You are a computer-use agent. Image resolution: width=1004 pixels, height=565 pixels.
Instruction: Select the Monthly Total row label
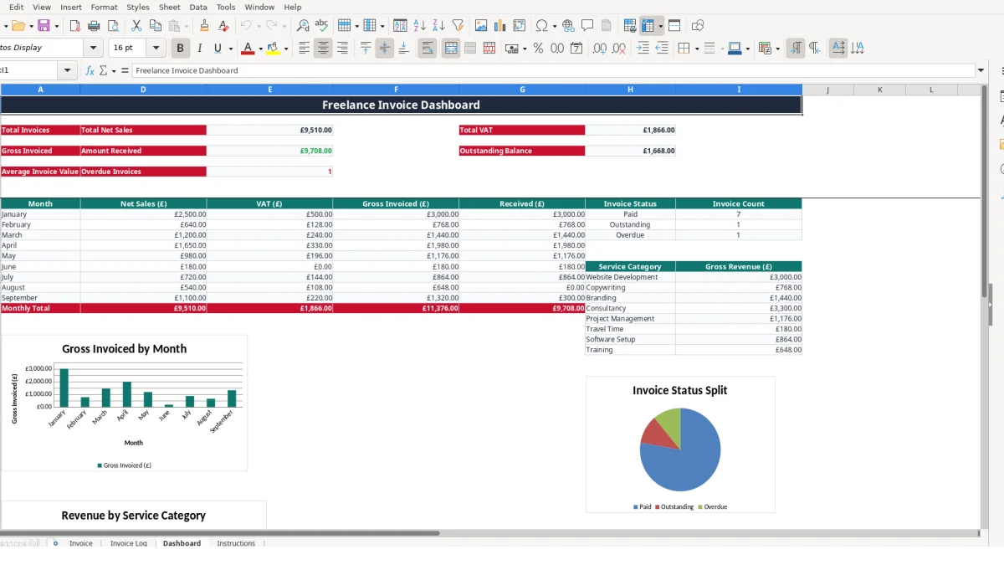(x=40, y=308)
